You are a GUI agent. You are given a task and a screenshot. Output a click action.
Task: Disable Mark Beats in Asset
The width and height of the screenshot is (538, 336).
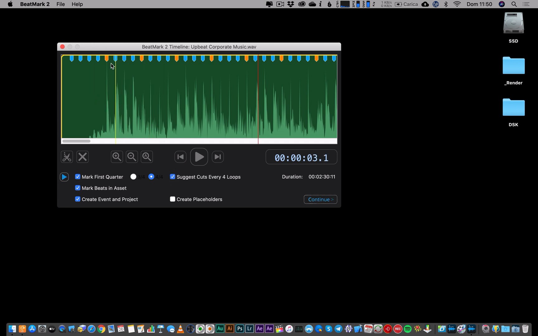[78, 188]
